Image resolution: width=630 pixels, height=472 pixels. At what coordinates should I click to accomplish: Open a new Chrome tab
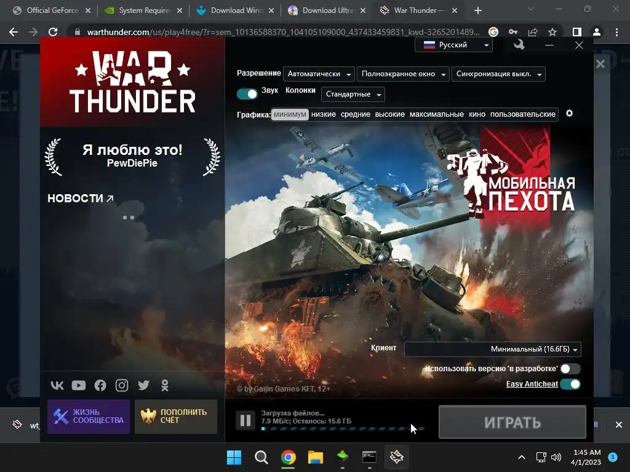click(477, 10)
